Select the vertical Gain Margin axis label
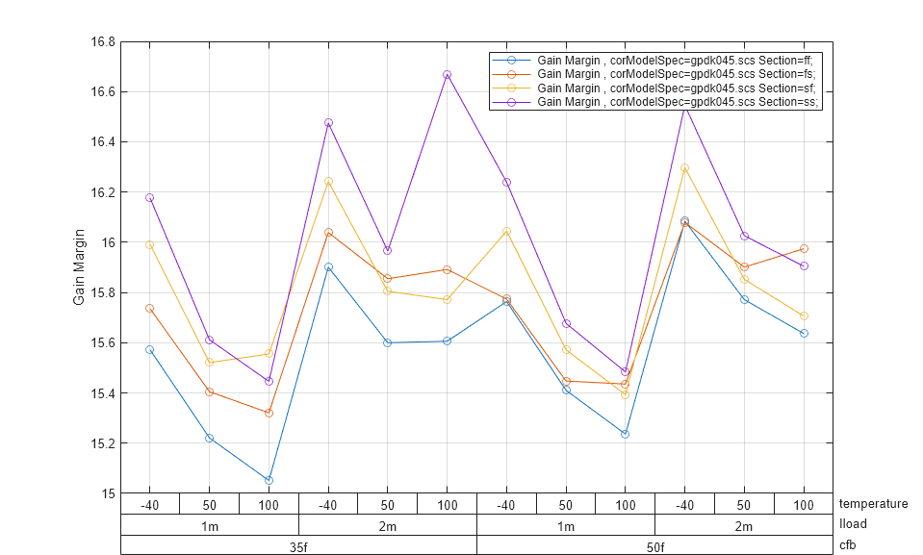923x555 pixels. [79, 267]
